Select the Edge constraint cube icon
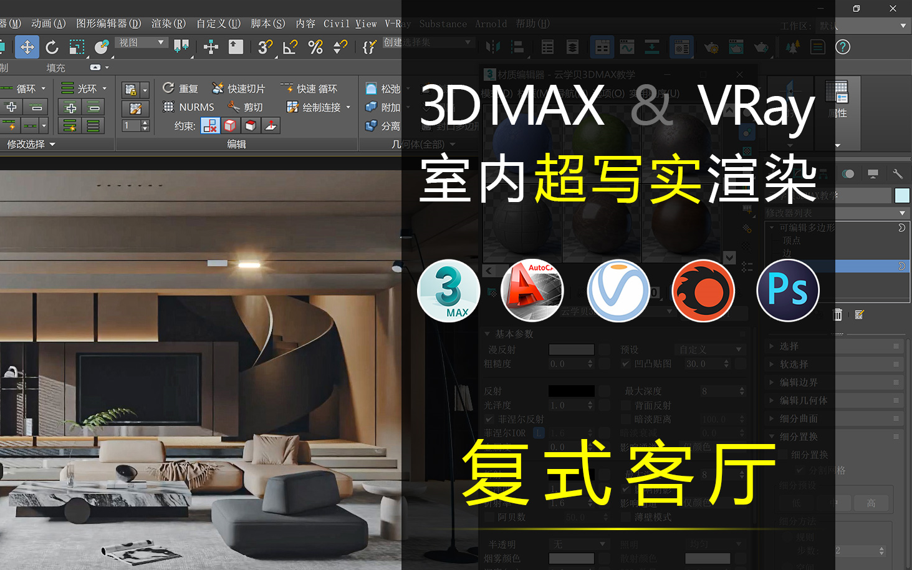 230,125
